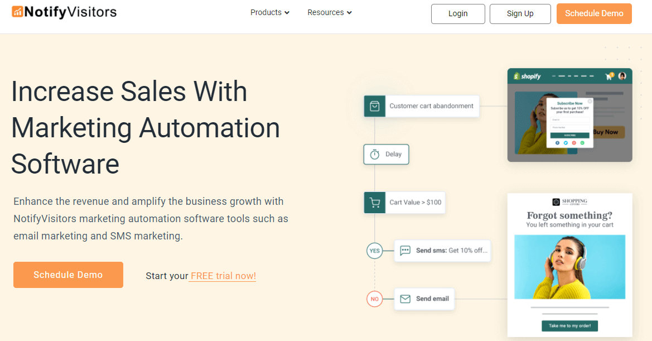Click the user avatar in the mockup header
Viewport: 652px width, 341px height.
click(x=622, y=76)
